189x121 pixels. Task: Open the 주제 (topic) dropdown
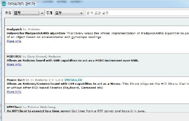(69, 13)
